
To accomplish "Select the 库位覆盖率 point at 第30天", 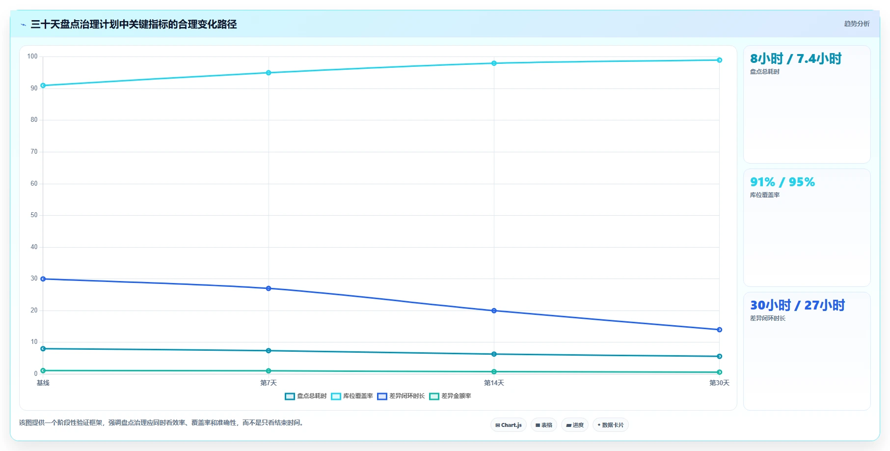I will (x=719, y=60).
